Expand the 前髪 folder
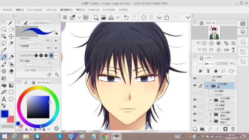 click(x=210, y=100)
